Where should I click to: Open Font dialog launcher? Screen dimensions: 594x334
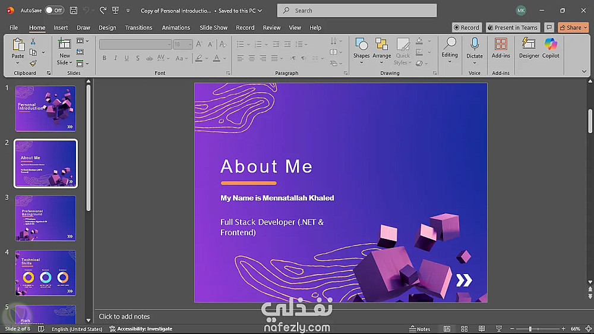(x=228, y=73)
